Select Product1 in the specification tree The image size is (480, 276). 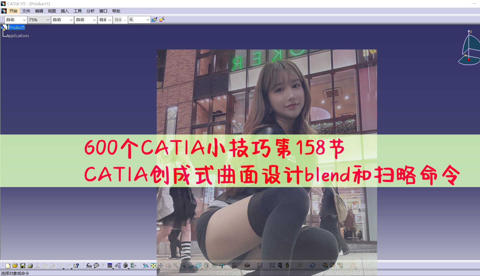pos(16,27)
